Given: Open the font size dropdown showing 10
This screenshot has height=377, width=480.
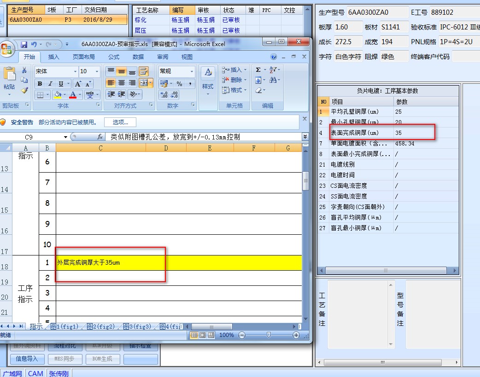Looking at the screenshot, I should coord(97,71).
